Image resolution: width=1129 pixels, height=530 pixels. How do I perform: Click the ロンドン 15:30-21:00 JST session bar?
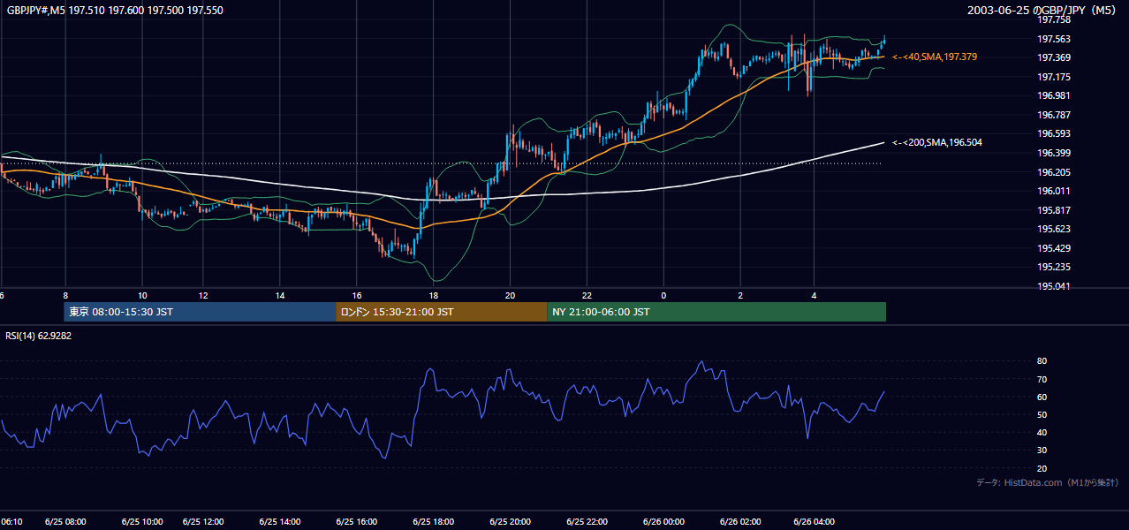coord(441,312)
